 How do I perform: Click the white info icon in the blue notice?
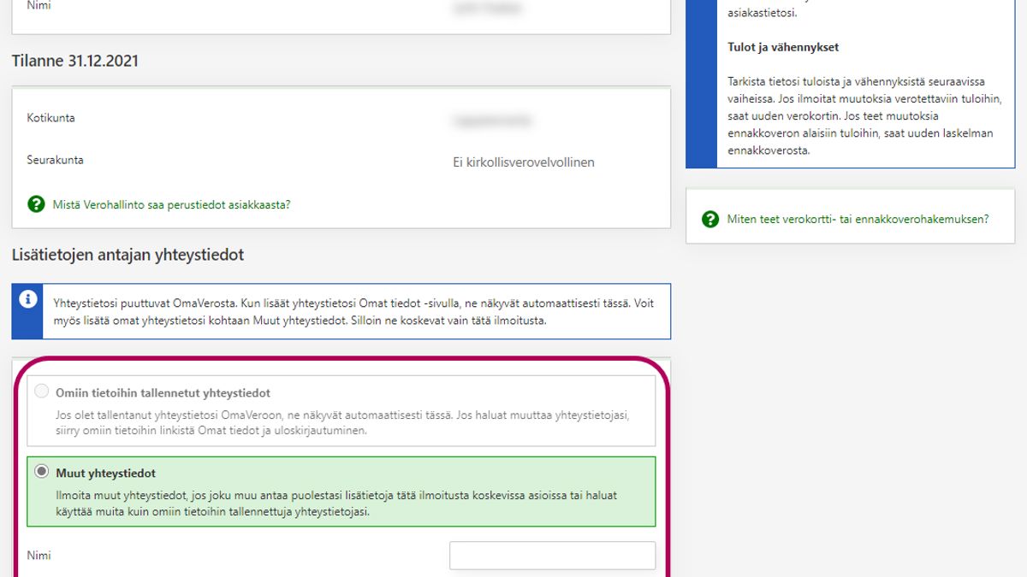28,299
